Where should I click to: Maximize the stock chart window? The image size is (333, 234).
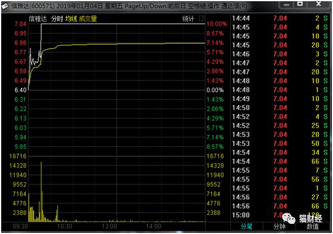tap(300, 4)
